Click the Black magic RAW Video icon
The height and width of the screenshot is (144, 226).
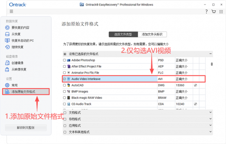tap(68, 98)
